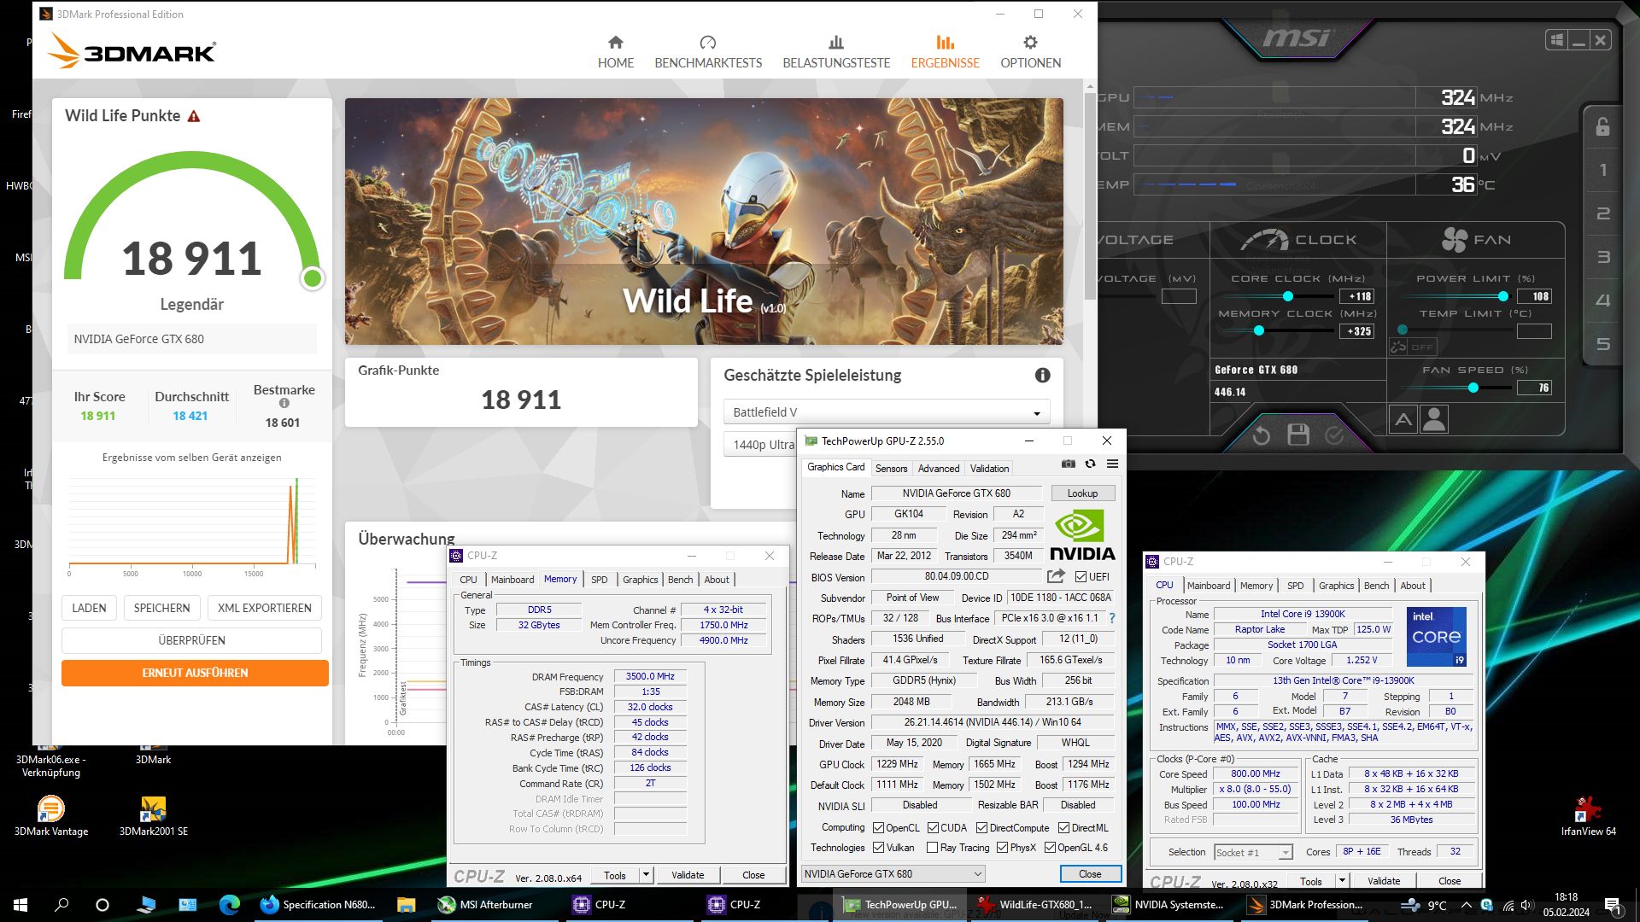Toggle the UEFI checkbox in GPU-Z

1081,577
